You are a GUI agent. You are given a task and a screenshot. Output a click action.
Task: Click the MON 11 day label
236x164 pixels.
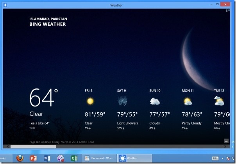188,90
